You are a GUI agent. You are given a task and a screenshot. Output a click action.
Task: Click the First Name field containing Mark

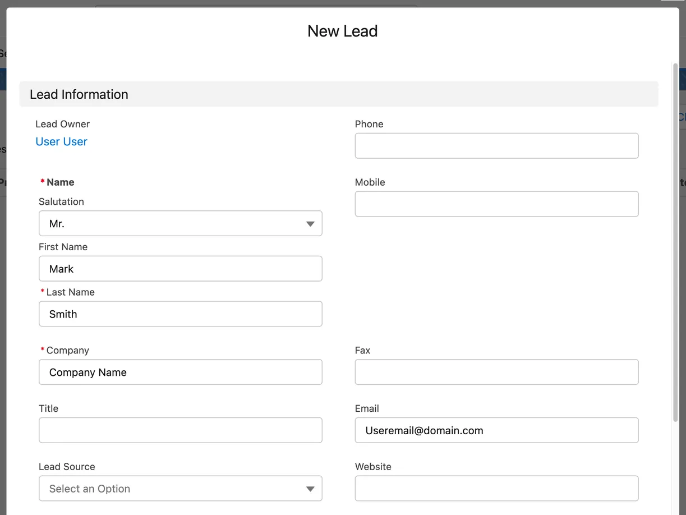click(180, 269)
